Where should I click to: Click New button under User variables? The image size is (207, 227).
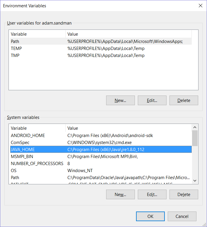coord(120,100)
